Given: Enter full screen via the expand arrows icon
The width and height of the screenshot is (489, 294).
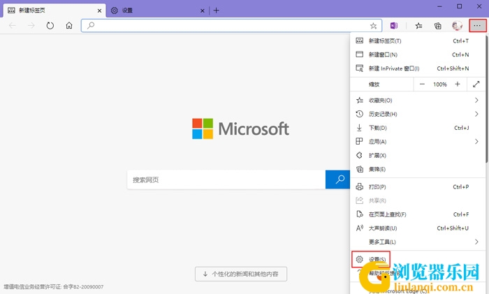Looking at the screenshot, I should (476, 84).
